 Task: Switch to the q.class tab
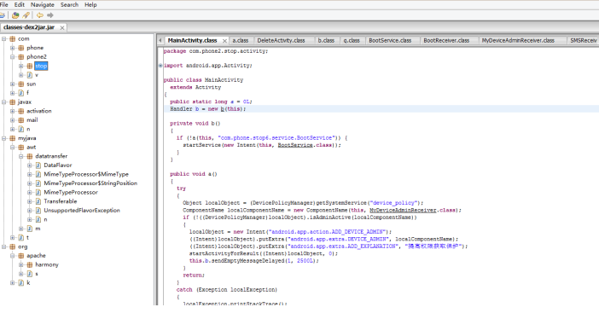point(352,40)
